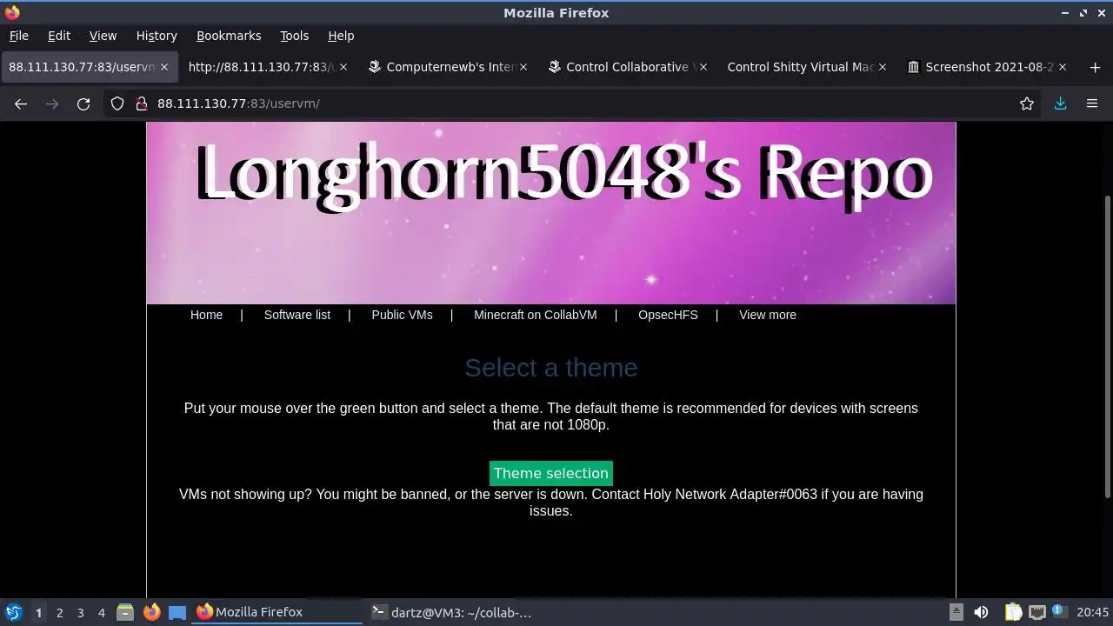Open the Help menu

[341, 36]
